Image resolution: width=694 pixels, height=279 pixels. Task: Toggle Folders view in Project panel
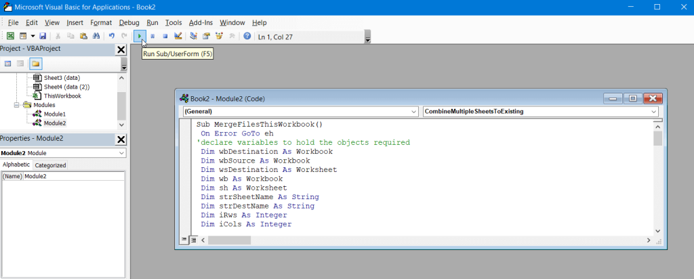pyautogui.click(x=35, y=64)
